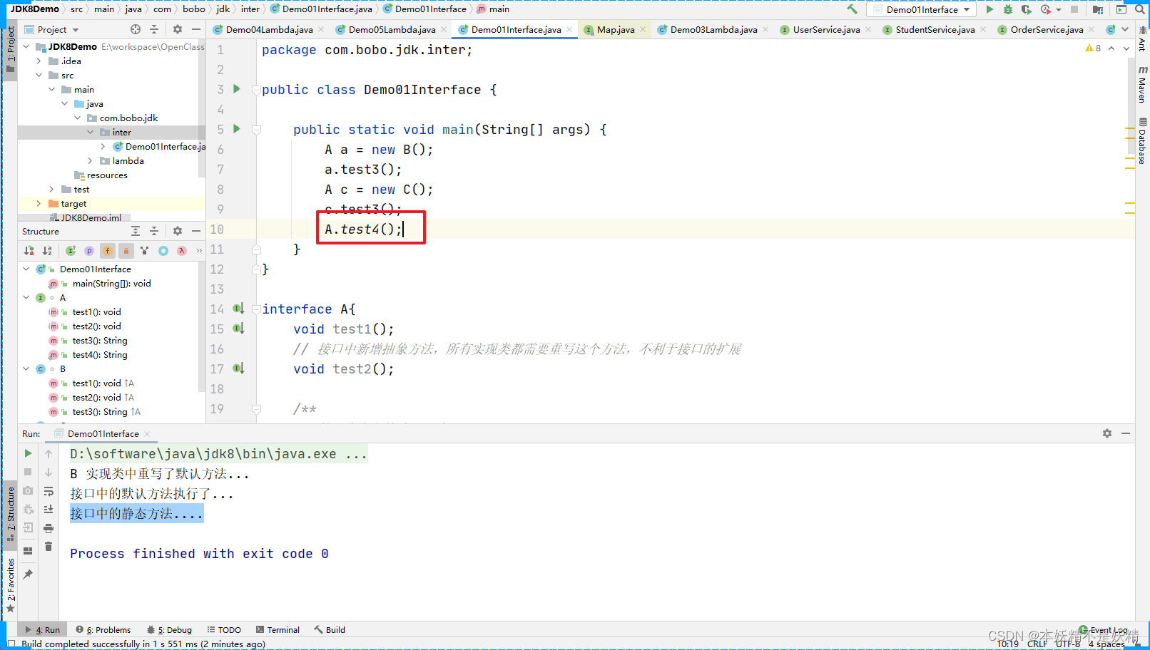Toggle Show non-public filter in Structure
1150x650 pixels.
[126, 250]
